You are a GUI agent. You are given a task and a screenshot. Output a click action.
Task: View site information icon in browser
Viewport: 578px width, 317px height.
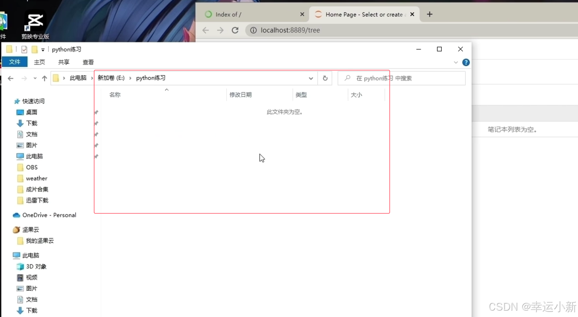[x=253, y=30]
